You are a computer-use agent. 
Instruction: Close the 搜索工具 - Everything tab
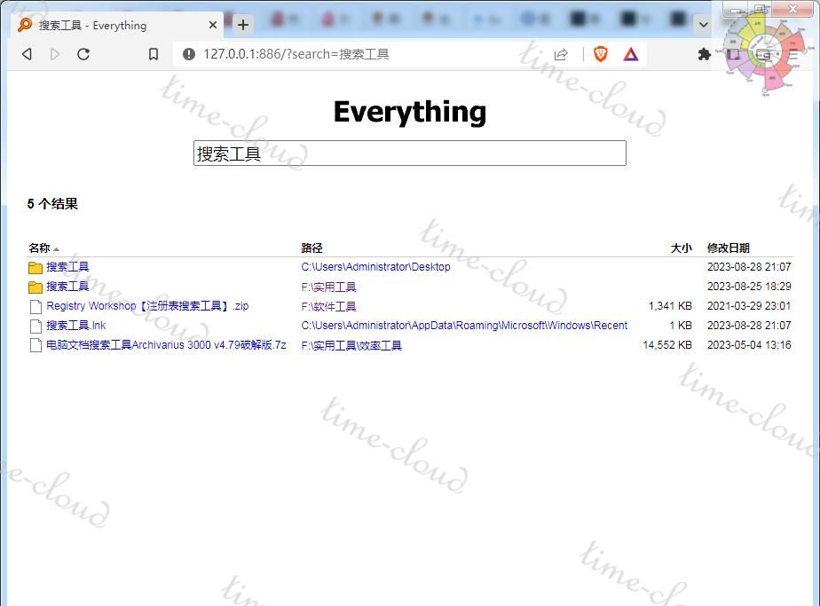[213, 25]
